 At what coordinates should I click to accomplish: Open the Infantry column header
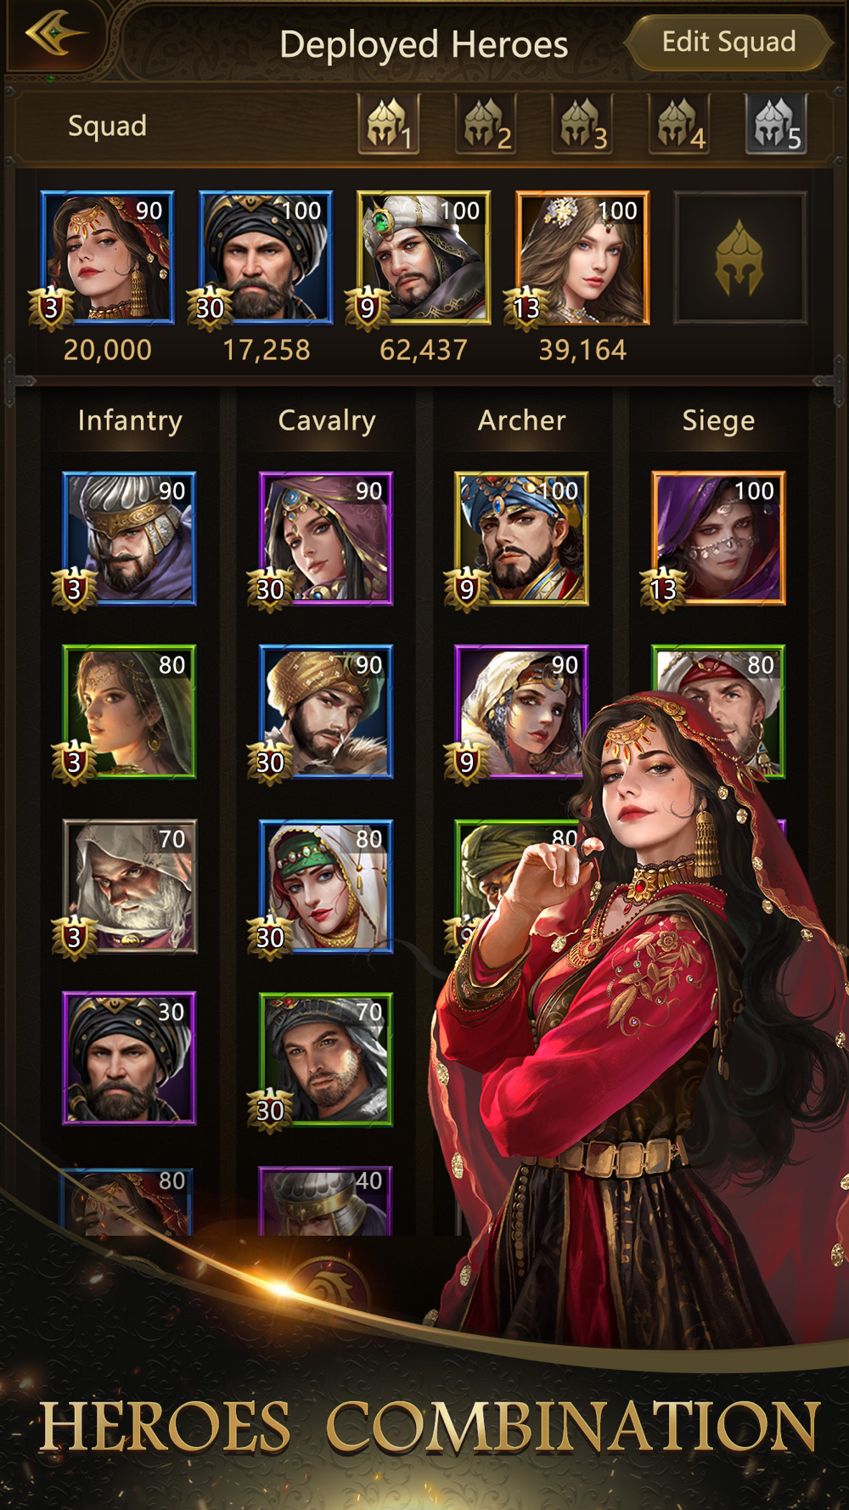(x=130, y=420)
